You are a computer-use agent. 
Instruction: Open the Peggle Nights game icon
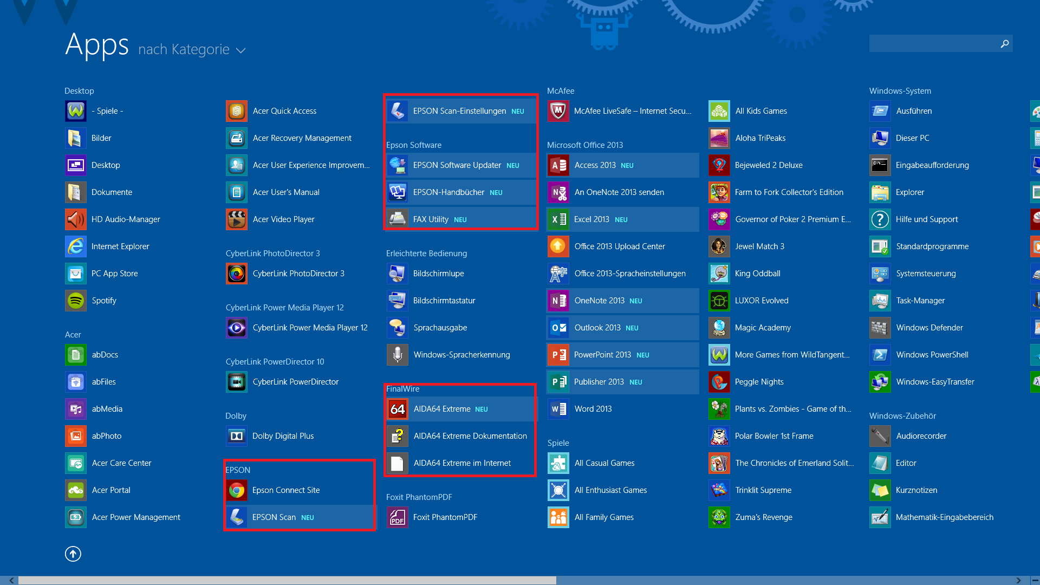point(719,382)
